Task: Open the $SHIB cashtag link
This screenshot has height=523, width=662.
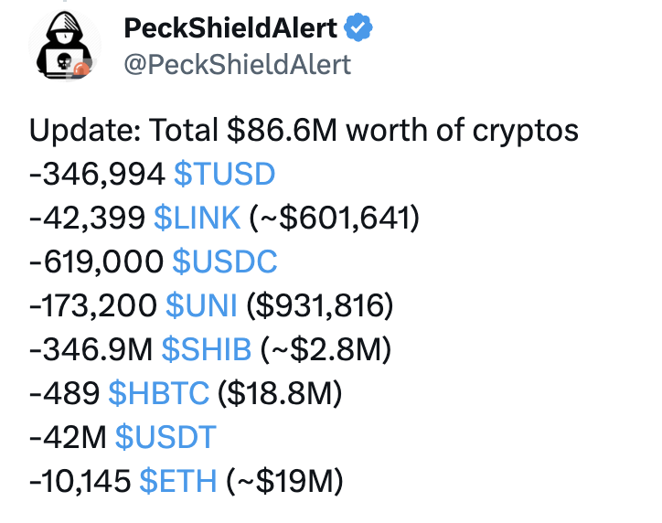Action: [207, 349]
